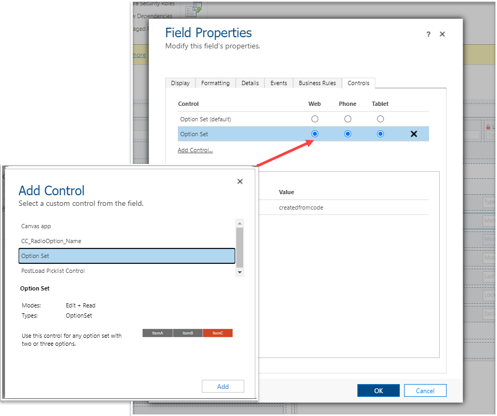Click the Help question mark icon
This screenshot has width=497, height=416.
428,34
